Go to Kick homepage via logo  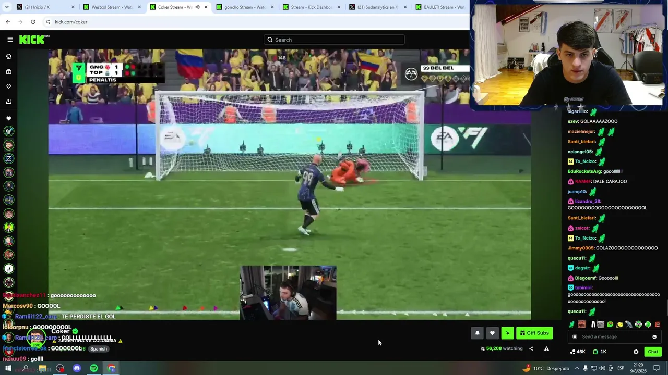pos(34,40)
